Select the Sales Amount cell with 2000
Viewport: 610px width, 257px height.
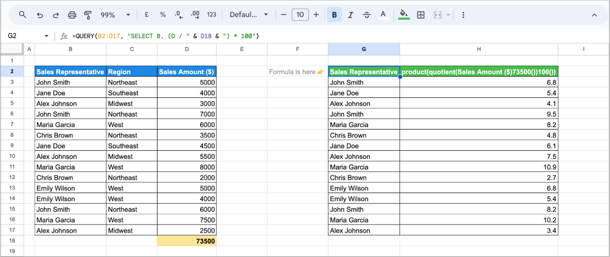pyautogui.click(x=187, y=178)
